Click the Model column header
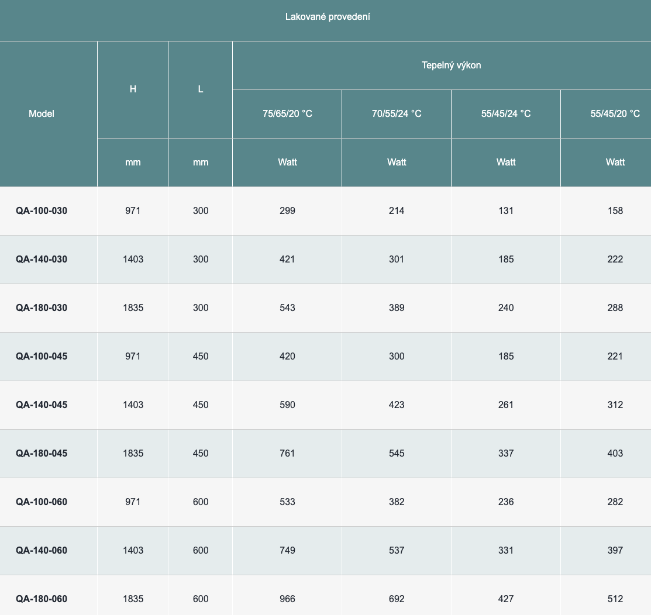651x615 pixels. (x=42, y=113)
